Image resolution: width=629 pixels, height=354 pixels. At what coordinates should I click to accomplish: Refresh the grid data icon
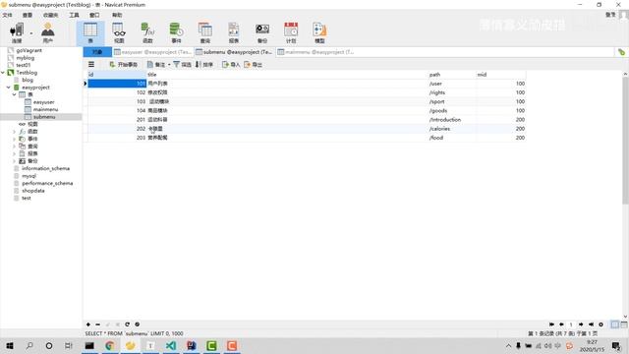pos(127,324)
